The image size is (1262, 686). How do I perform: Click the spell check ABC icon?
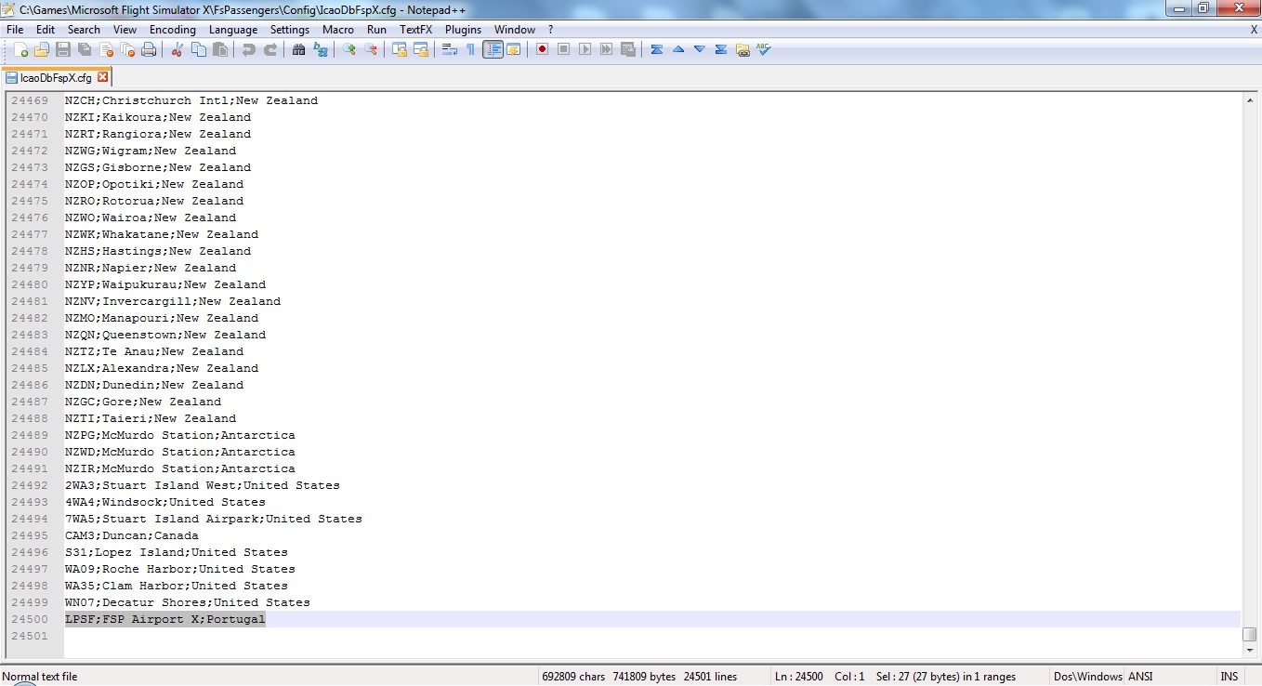[764, 49]
